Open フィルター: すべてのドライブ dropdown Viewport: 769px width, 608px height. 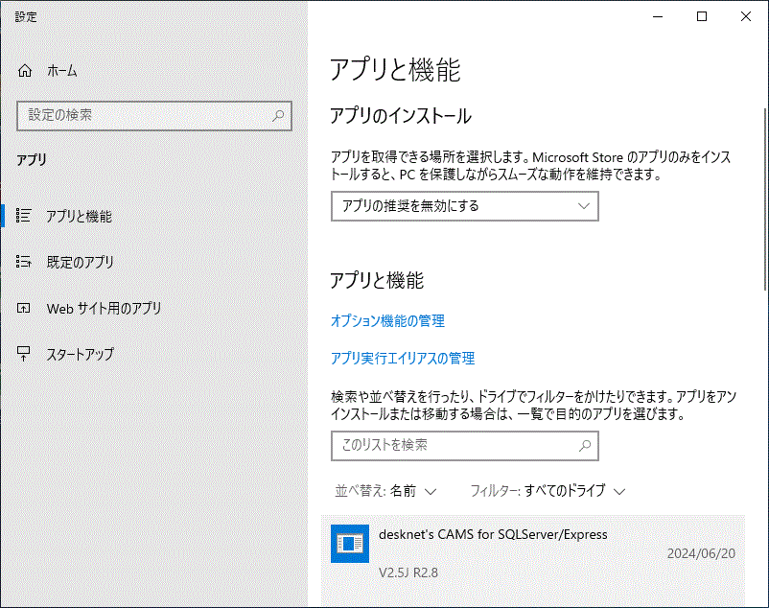point(548,491)
